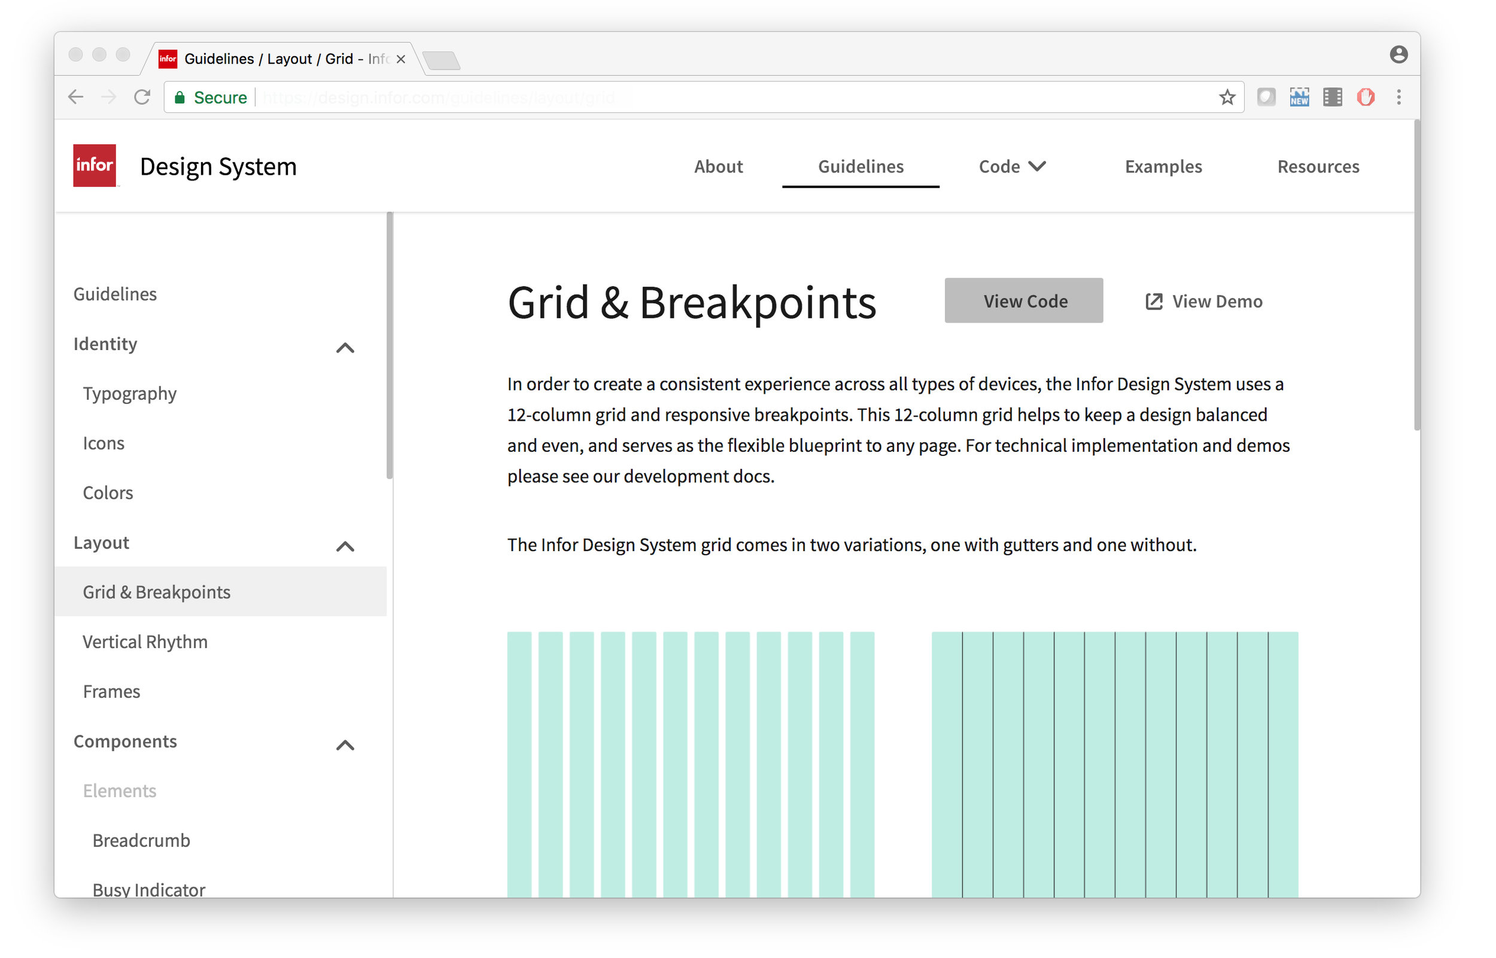Select Grid & Breakpoints in sidebar
The height and width of the screenshot is (958, 1496).
pos(221,592)
